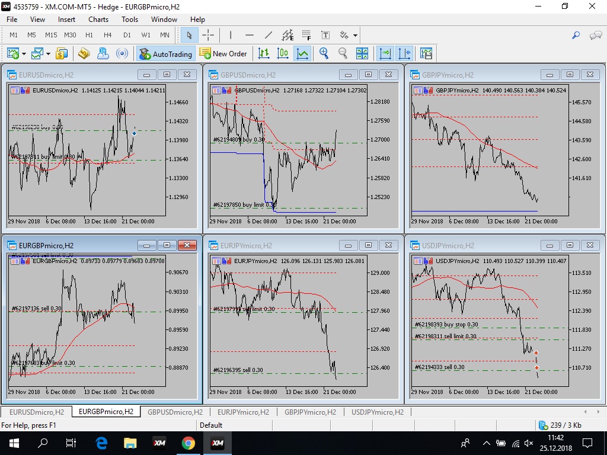Click the '#62198311 sell limit 0.30' order label
This screenshot has width=607, height=455.
click(446, 337)
